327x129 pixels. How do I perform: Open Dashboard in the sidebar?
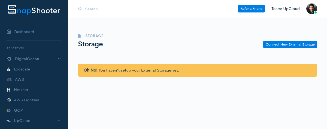click(24, 32)
